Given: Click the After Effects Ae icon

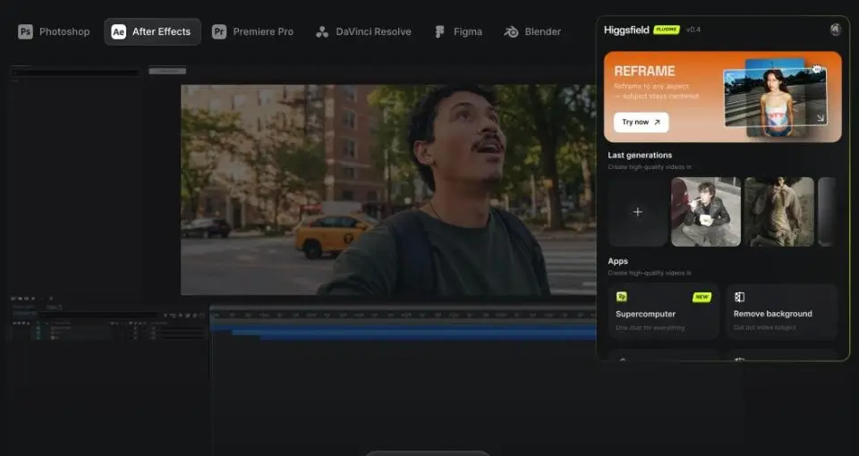Looking at the screenshot, I should click(118, 32).
